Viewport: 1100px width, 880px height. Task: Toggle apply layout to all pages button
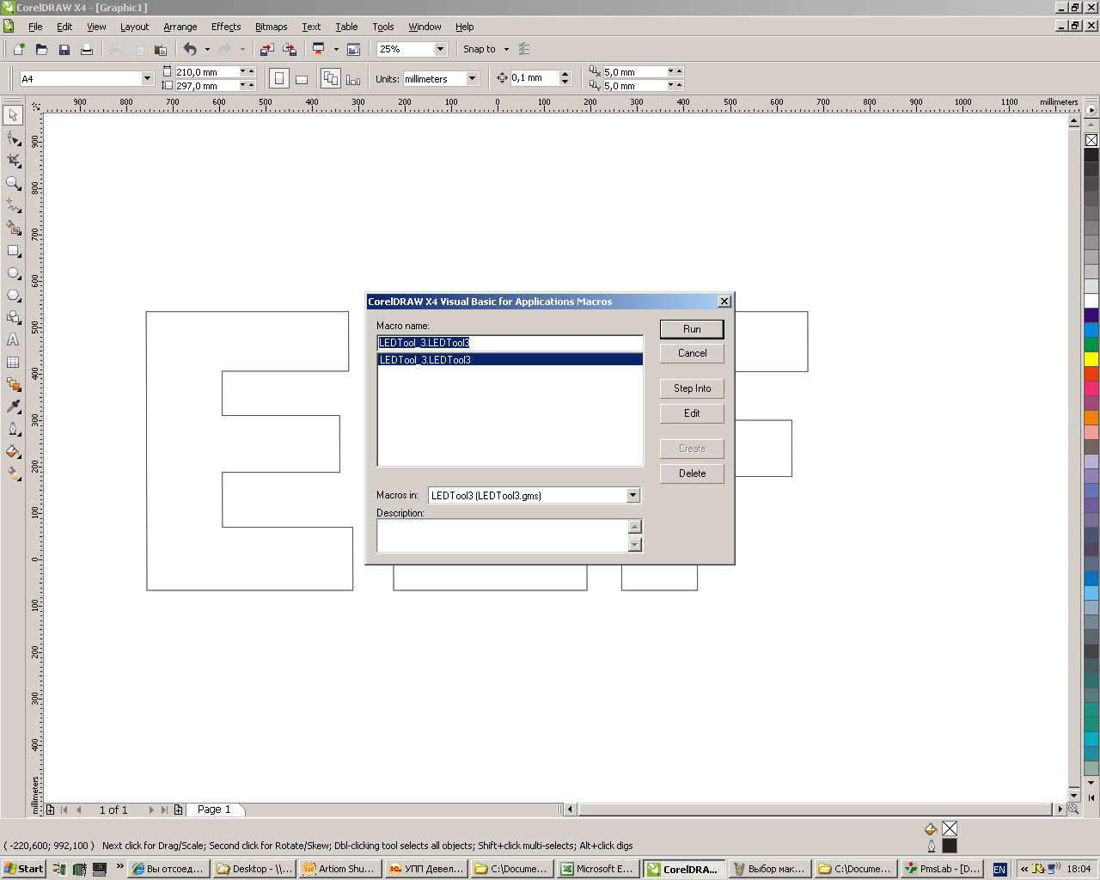click(x=331, y=79)
